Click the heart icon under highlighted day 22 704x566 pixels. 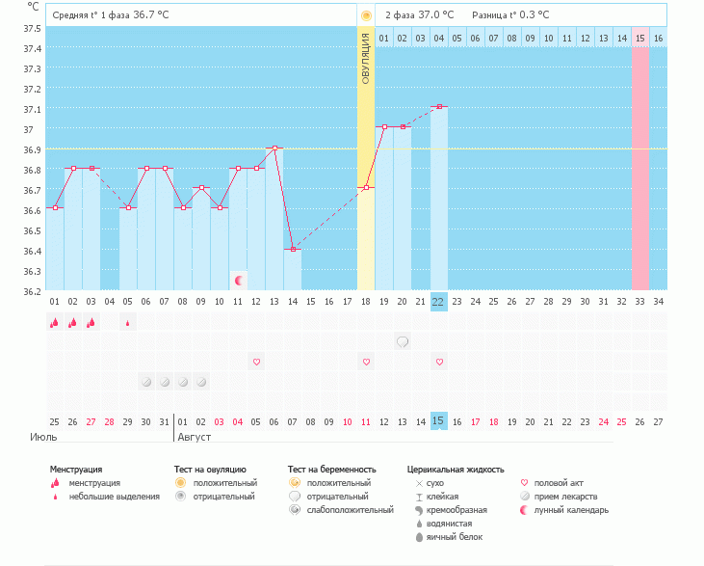tap(439, 362)
